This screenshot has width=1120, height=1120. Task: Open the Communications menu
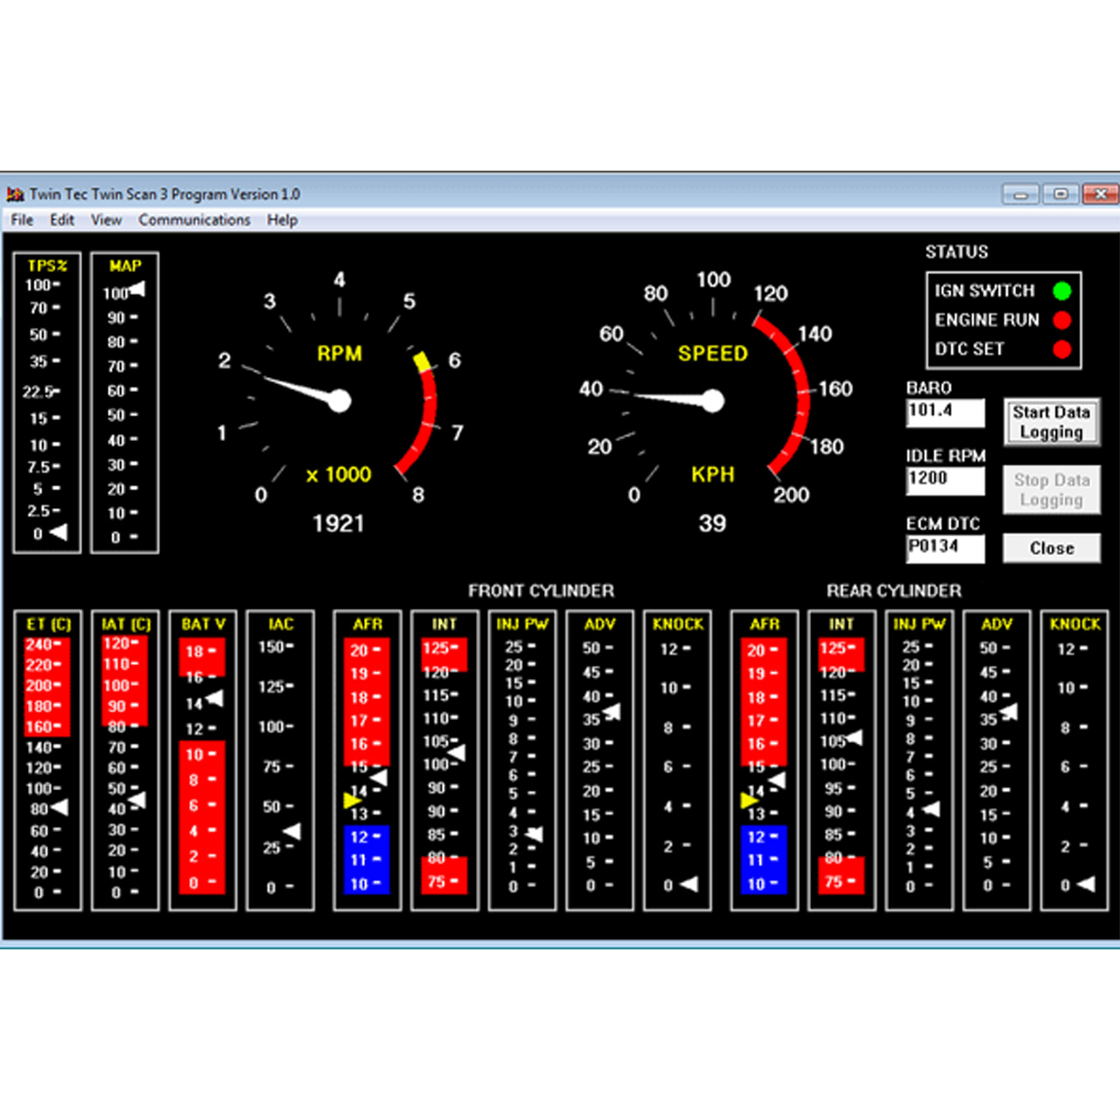(x=194, y=220)
